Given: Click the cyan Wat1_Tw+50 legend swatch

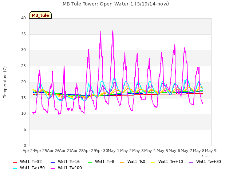Looking at the screenshot, I should [15, 168].
